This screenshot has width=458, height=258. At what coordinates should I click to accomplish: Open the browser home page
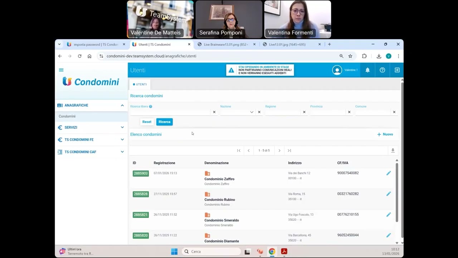pyautogui.click(x=89, y=56)
